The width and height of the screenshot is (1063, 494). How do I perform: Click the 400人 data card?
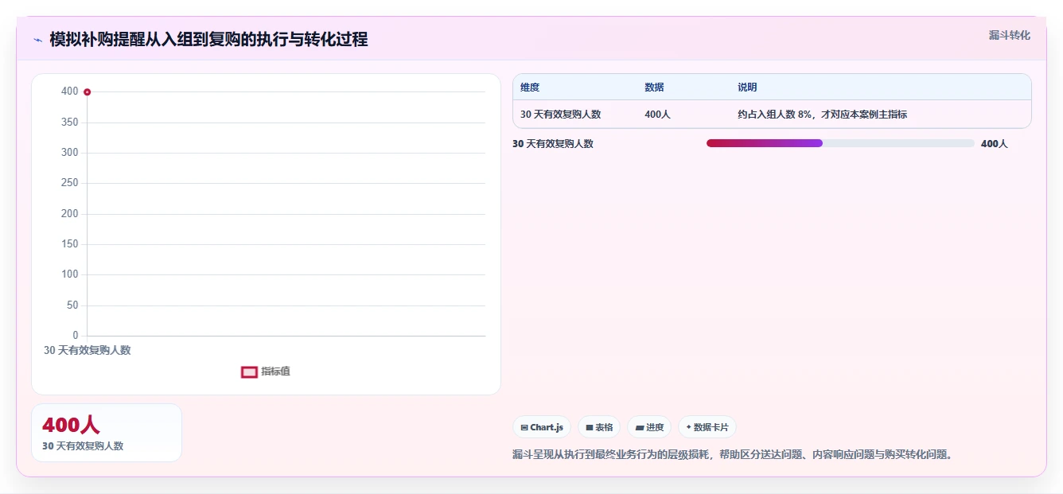coord(107,433)
